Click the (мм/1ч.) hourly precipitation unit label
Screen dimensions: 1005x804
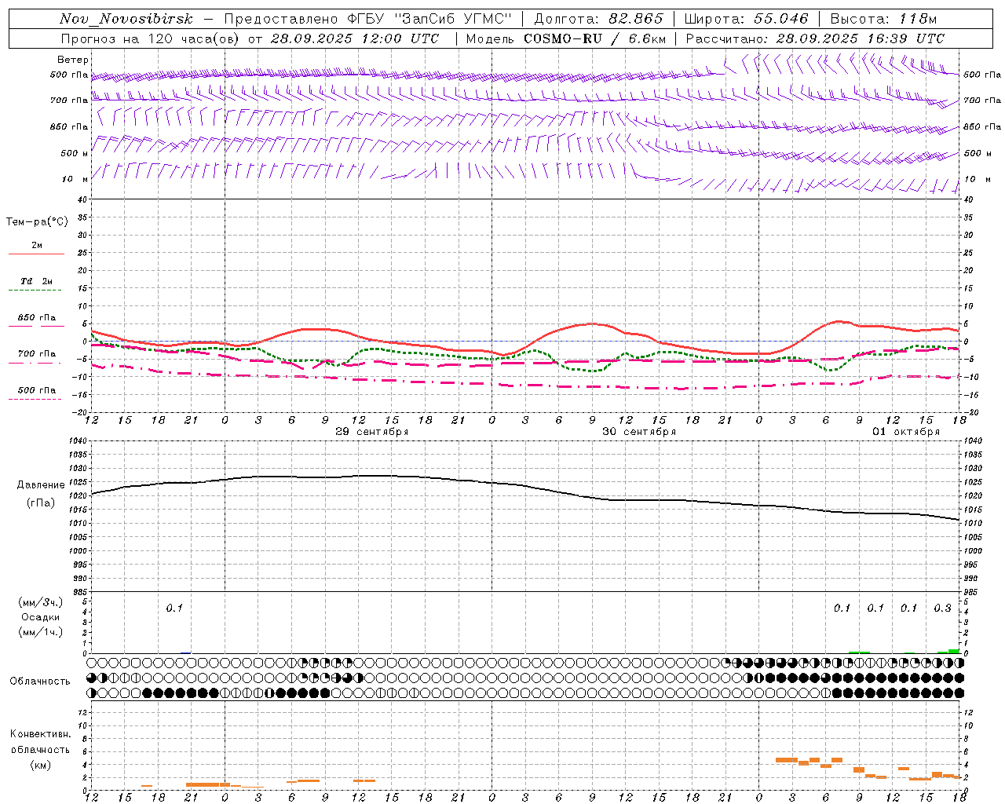(41, 632)
